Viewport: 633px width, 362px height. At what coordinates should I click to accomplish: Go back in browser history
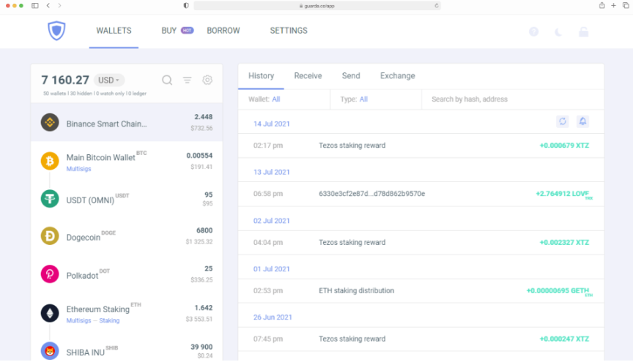click(48, 6)
